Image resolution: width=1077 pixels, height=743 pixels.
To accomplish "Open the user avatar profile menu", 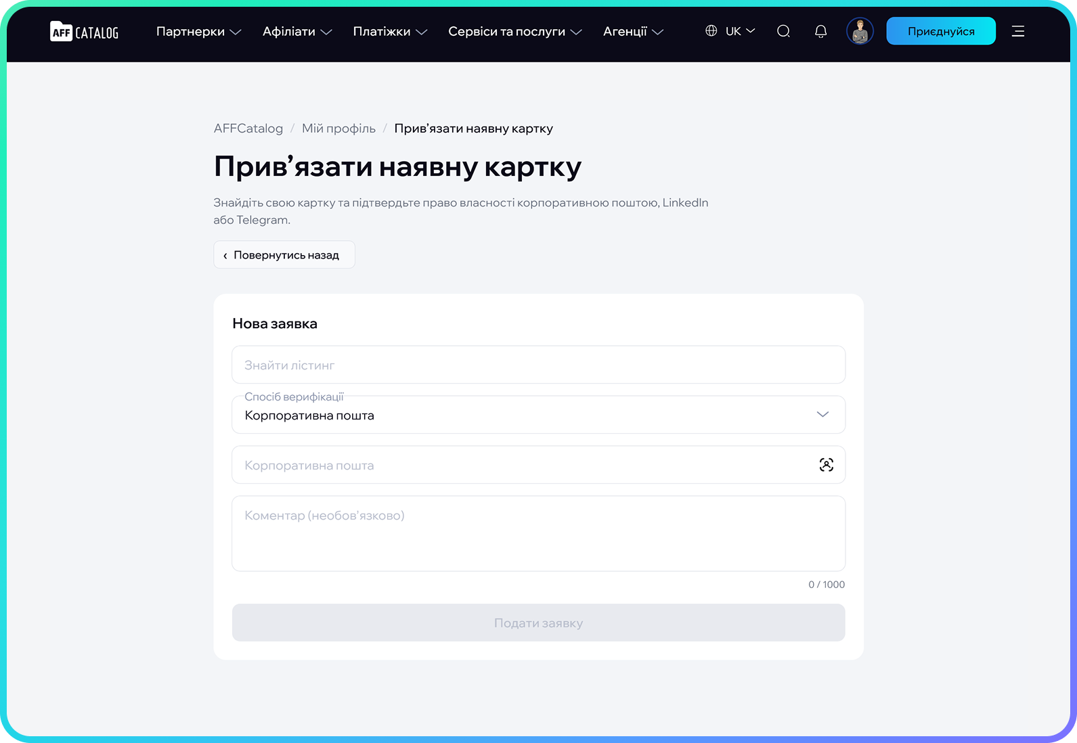I will coord(860,31).
